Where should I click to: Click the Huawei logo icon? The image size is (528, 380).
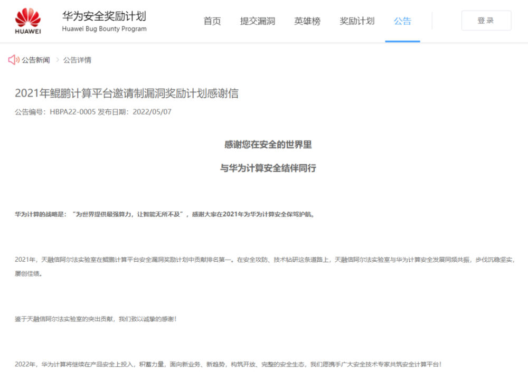28,21
